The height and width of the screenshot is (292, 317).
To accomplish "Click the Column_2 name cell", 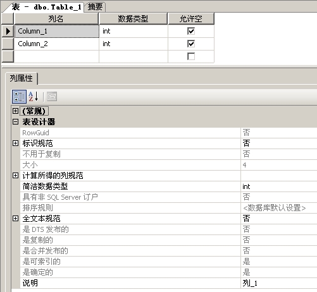I will (56, 44).
